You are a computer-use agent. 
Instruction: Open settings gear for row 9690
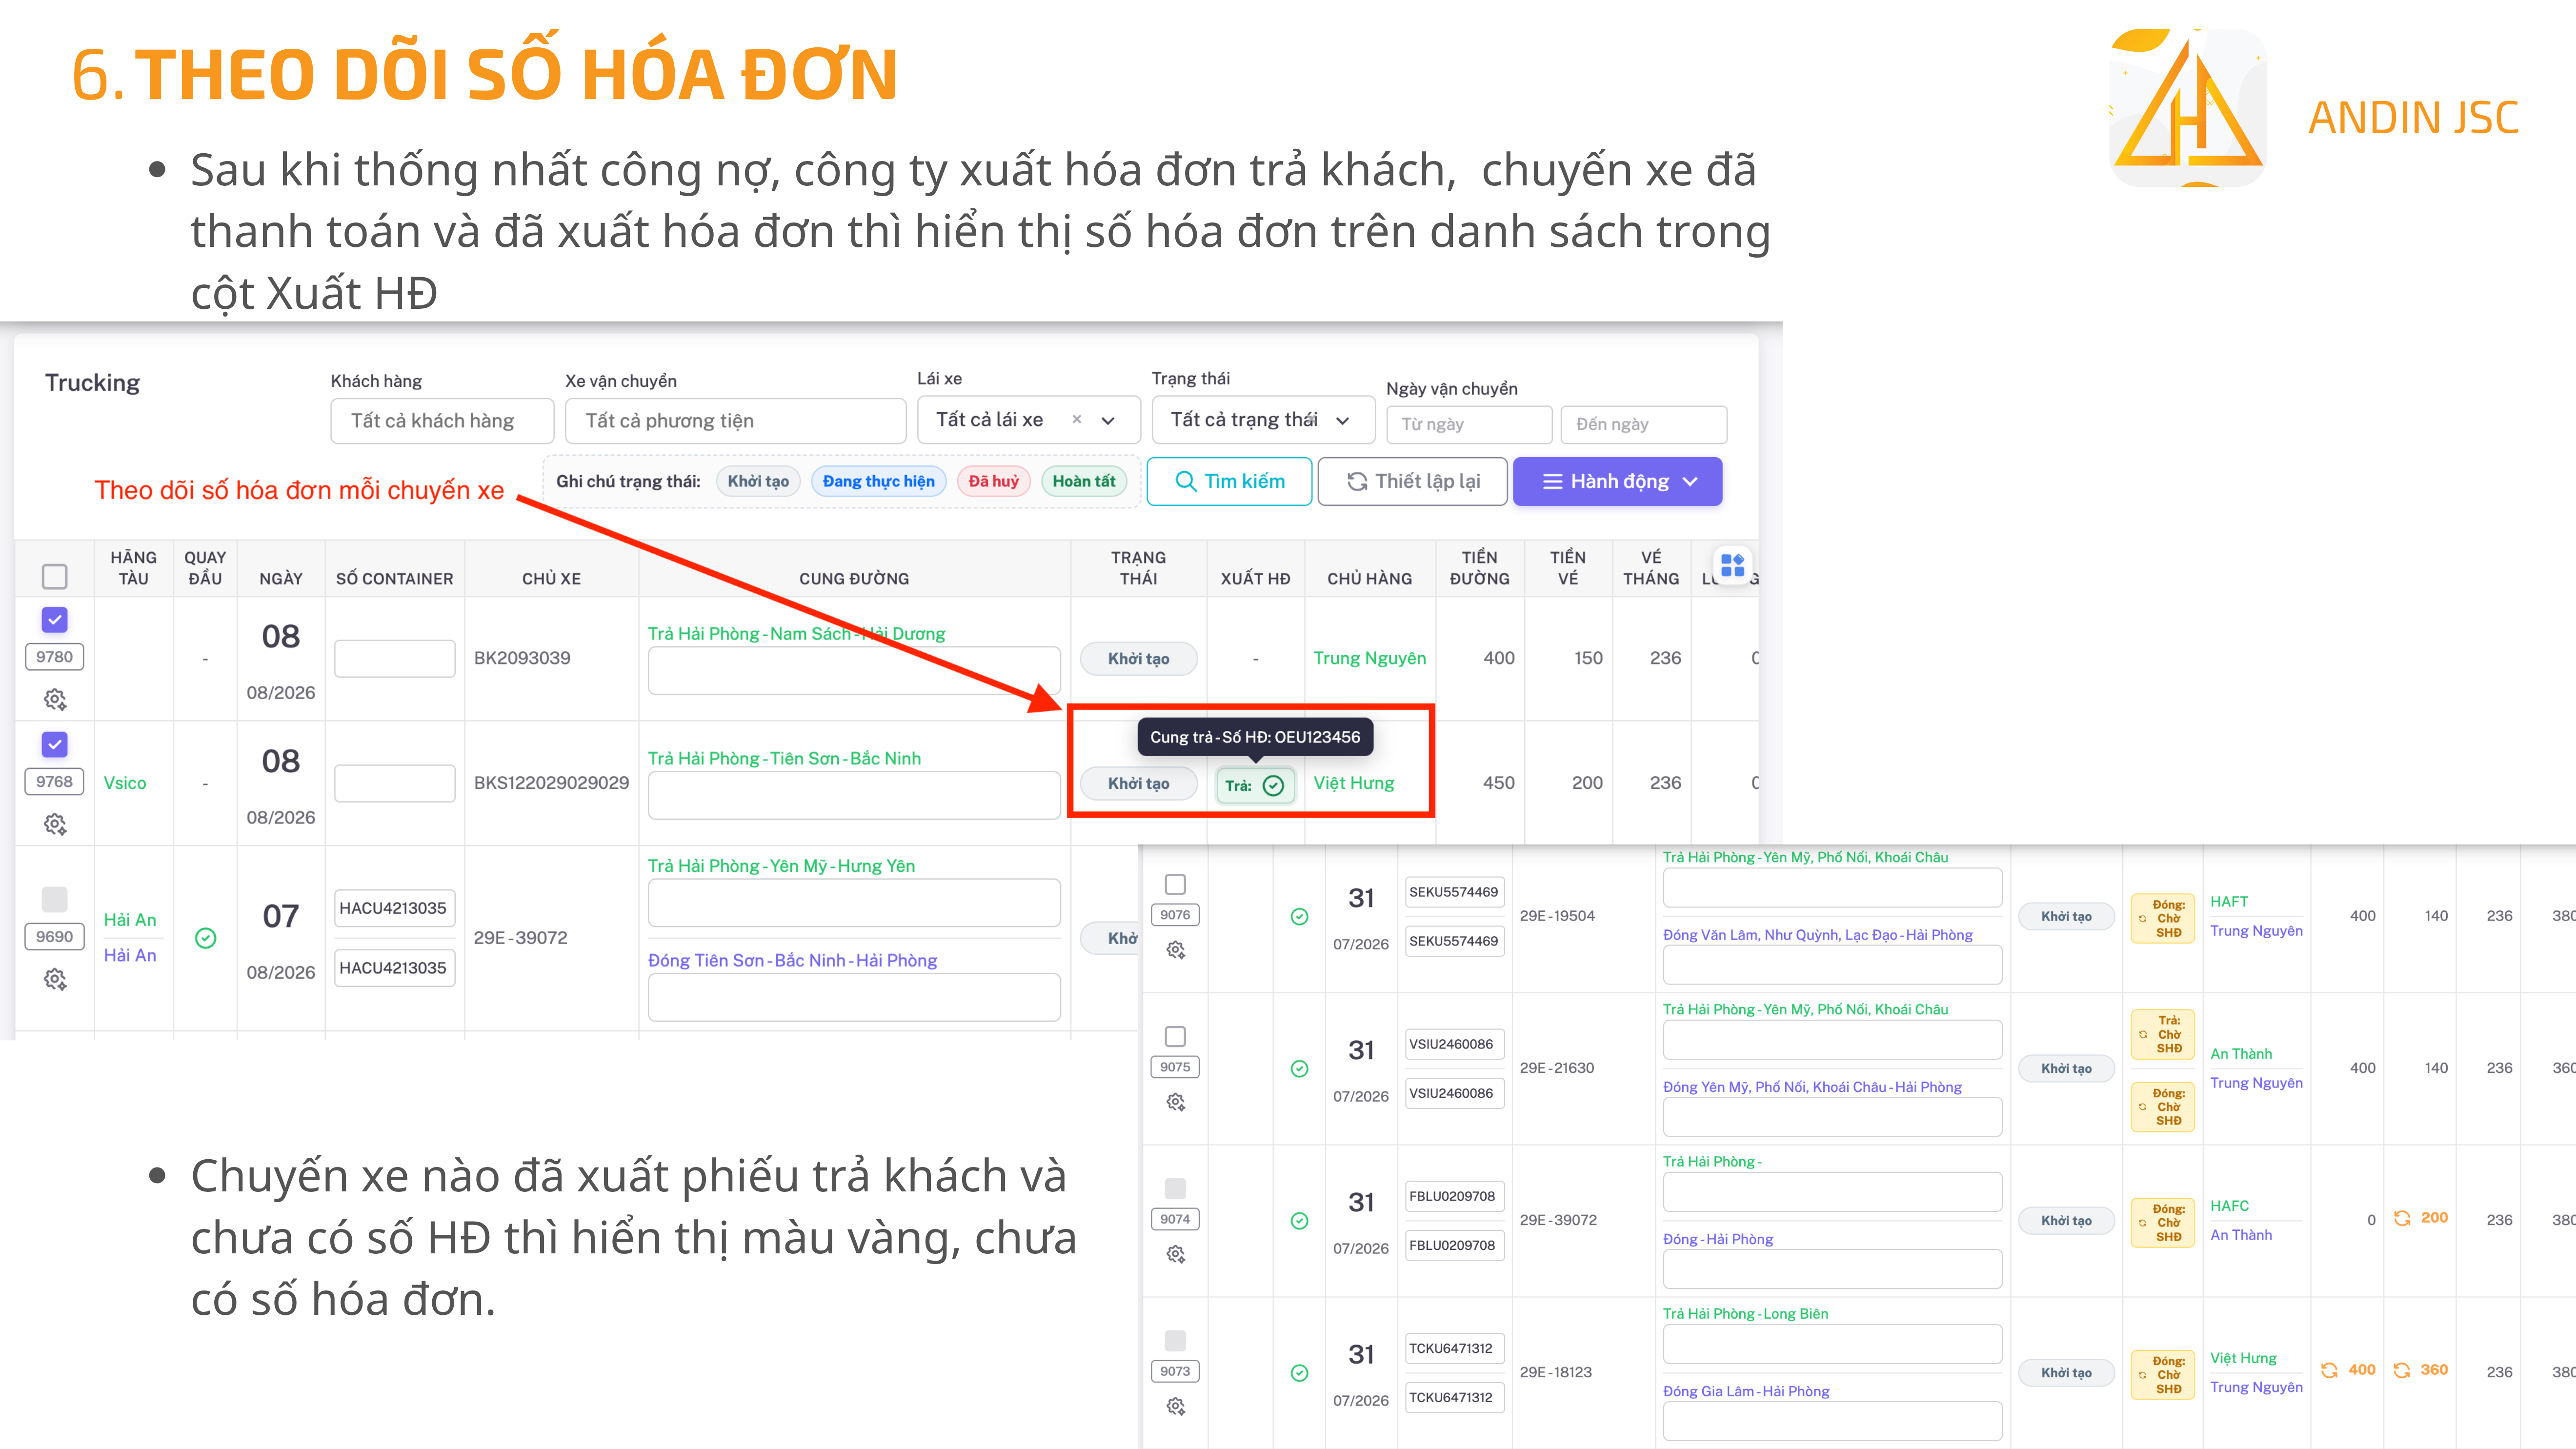pos(55,979)
